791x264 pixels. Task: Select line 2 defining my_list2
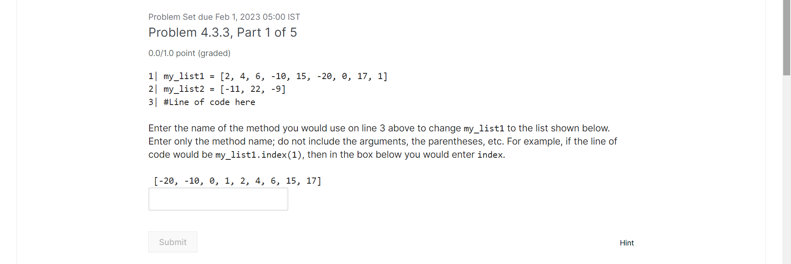coord(217,89)
